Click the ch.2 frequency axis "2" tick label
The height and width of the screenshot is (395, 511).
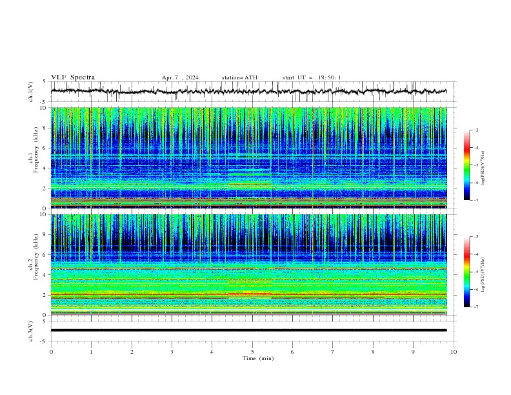pyautogui.click(x=46, y=295)
